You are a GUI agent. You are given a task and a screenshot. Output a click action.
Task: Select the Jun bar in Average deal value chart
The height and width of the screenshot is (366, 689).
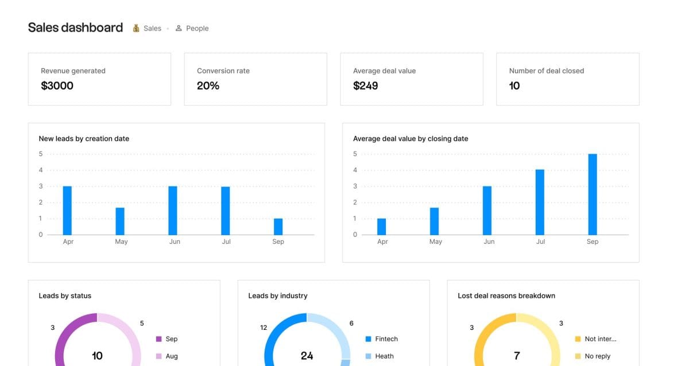487,211
